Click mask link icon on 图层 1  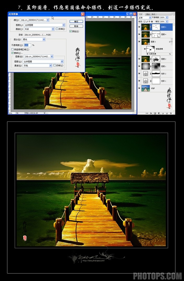tap(151, 66)
